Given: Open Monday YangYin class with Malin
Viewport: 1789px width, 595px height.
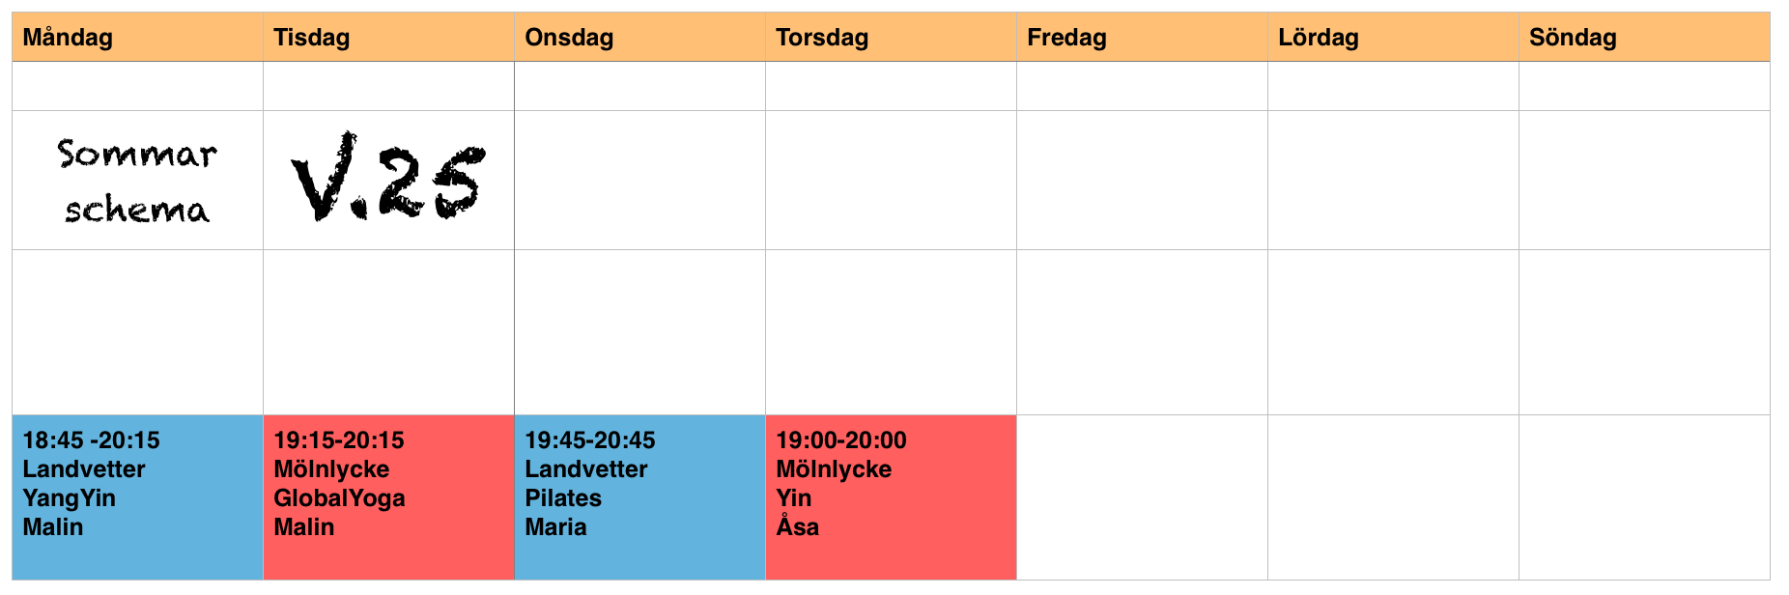Looking at the screenshot, I should [x=137, y=497].
